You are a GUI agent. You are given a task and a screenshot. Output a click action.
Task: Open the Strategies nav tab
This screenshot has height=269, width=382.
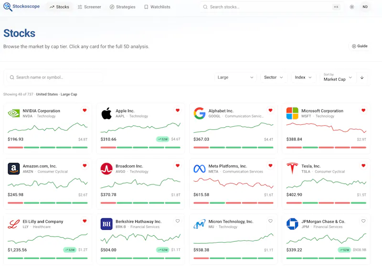coord(123,7)
